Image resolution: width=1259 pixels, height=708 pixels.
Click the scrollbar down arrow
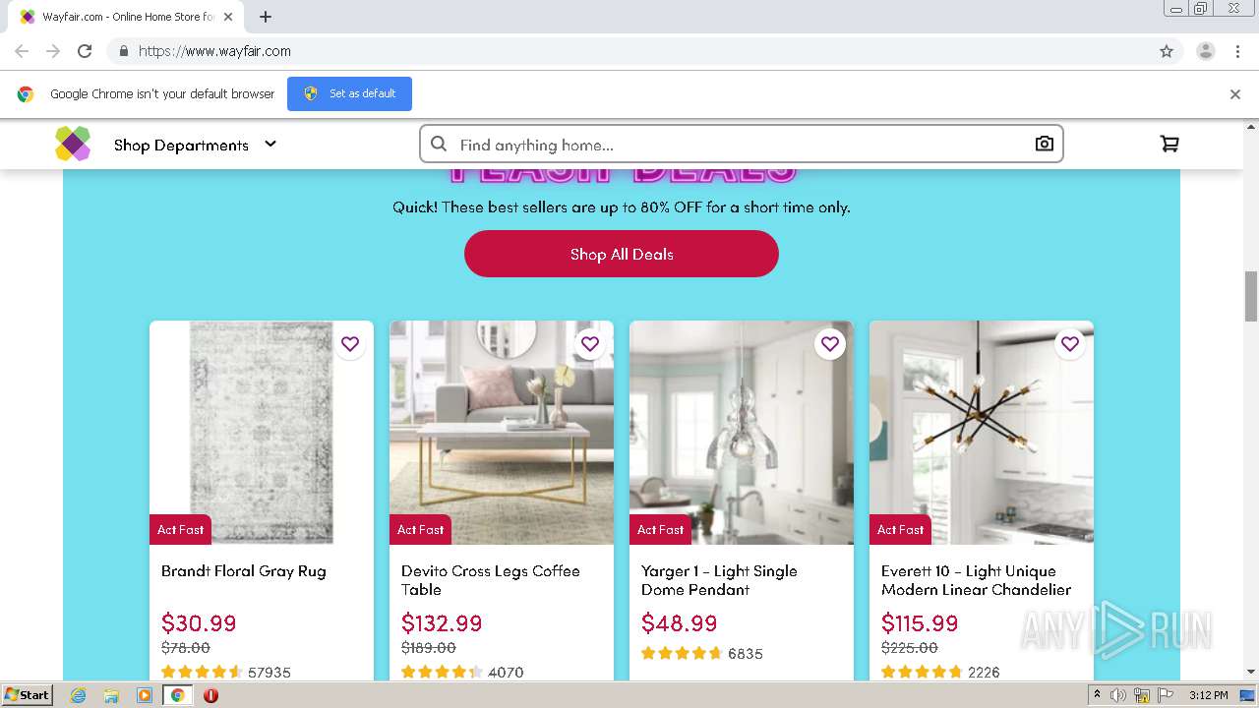(x=1251, y=673)
